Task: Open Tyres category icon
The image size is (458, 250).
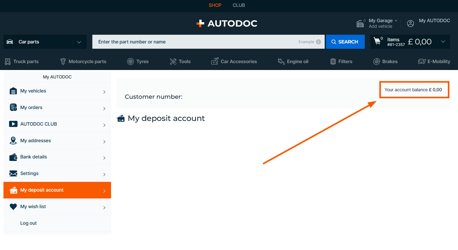Action: click(130, 62)
